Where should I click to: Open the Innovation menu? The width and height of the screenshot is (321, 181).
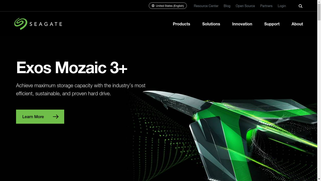(242, 24)
